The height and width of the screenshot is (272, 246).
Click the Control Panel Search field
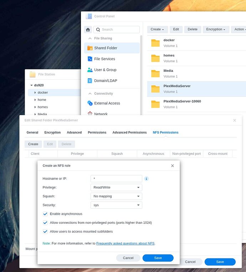click(x=117, y=30)
